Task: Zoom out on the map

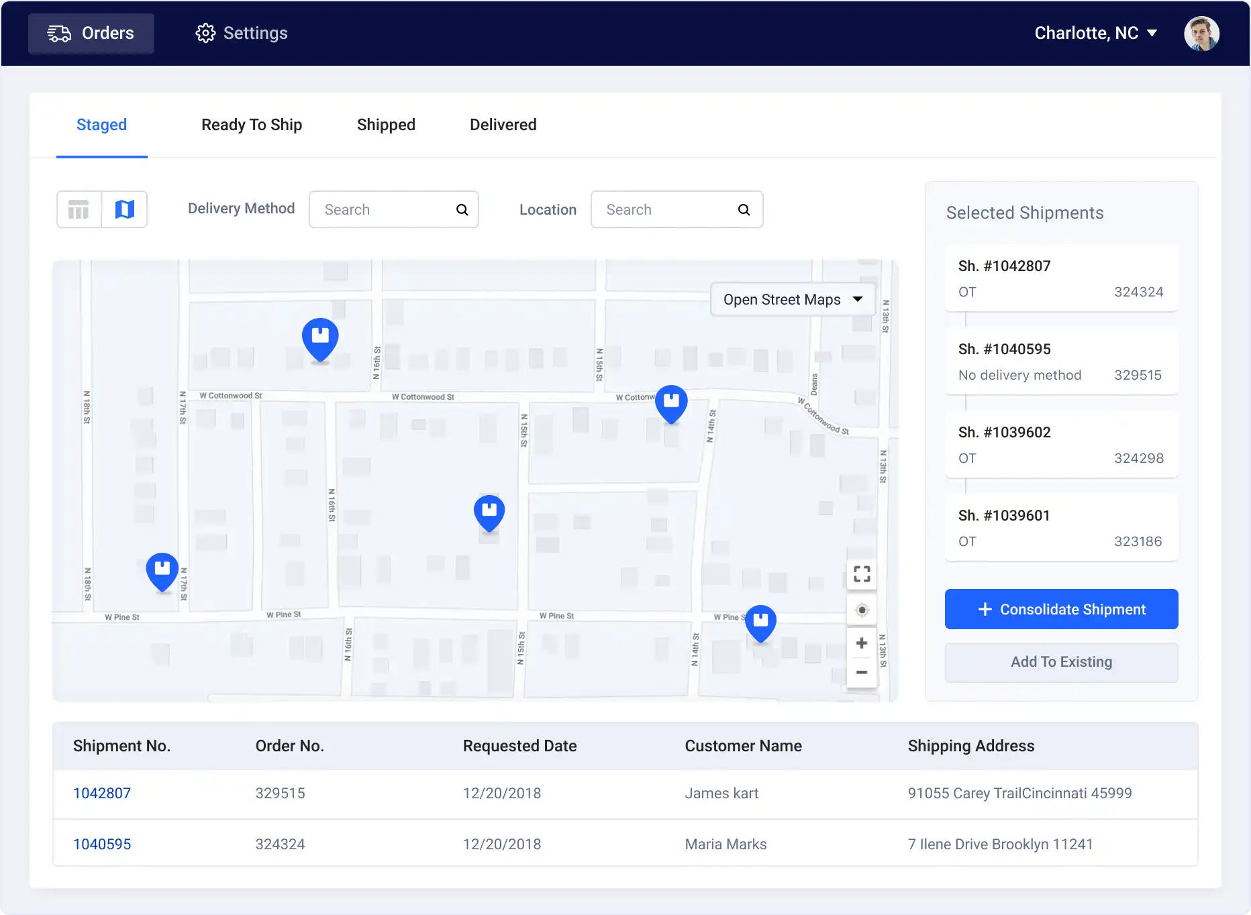Action: click(x=862, y=672)
